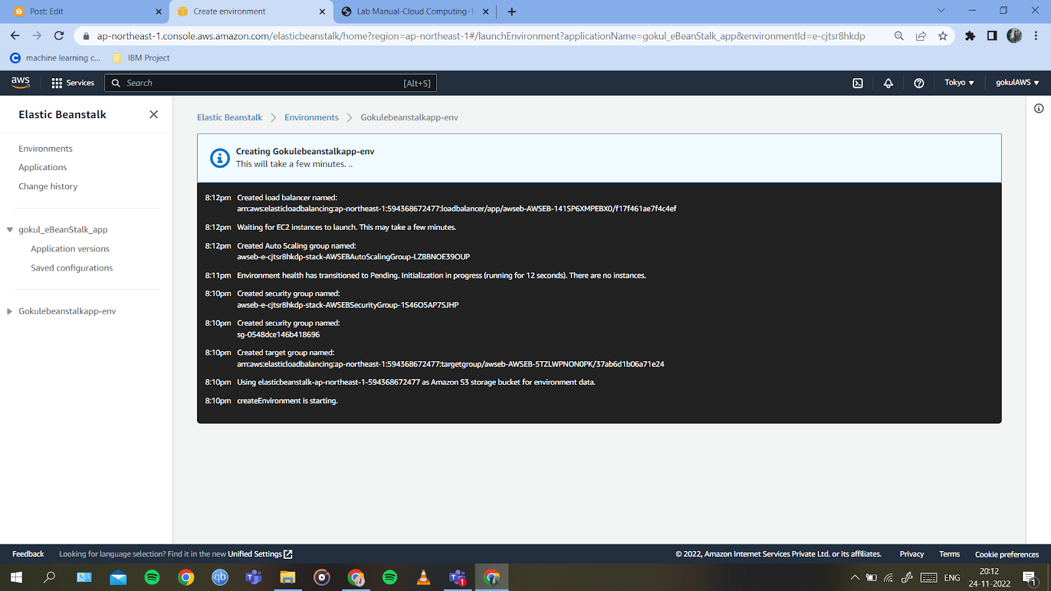Image resolution: width=1051 pixels, height=591 pixels.
Task: Open Applications in the sidebar
Action: pos(43,167)
